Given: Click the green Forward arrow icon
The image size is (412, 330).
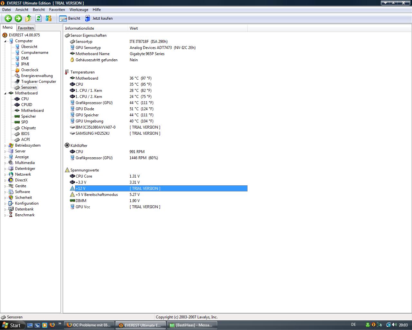Looking at the screenshot, I should coord(18,18).
